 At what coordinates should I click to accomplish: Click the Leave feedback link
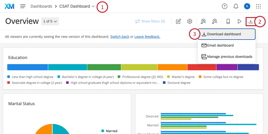147,37
